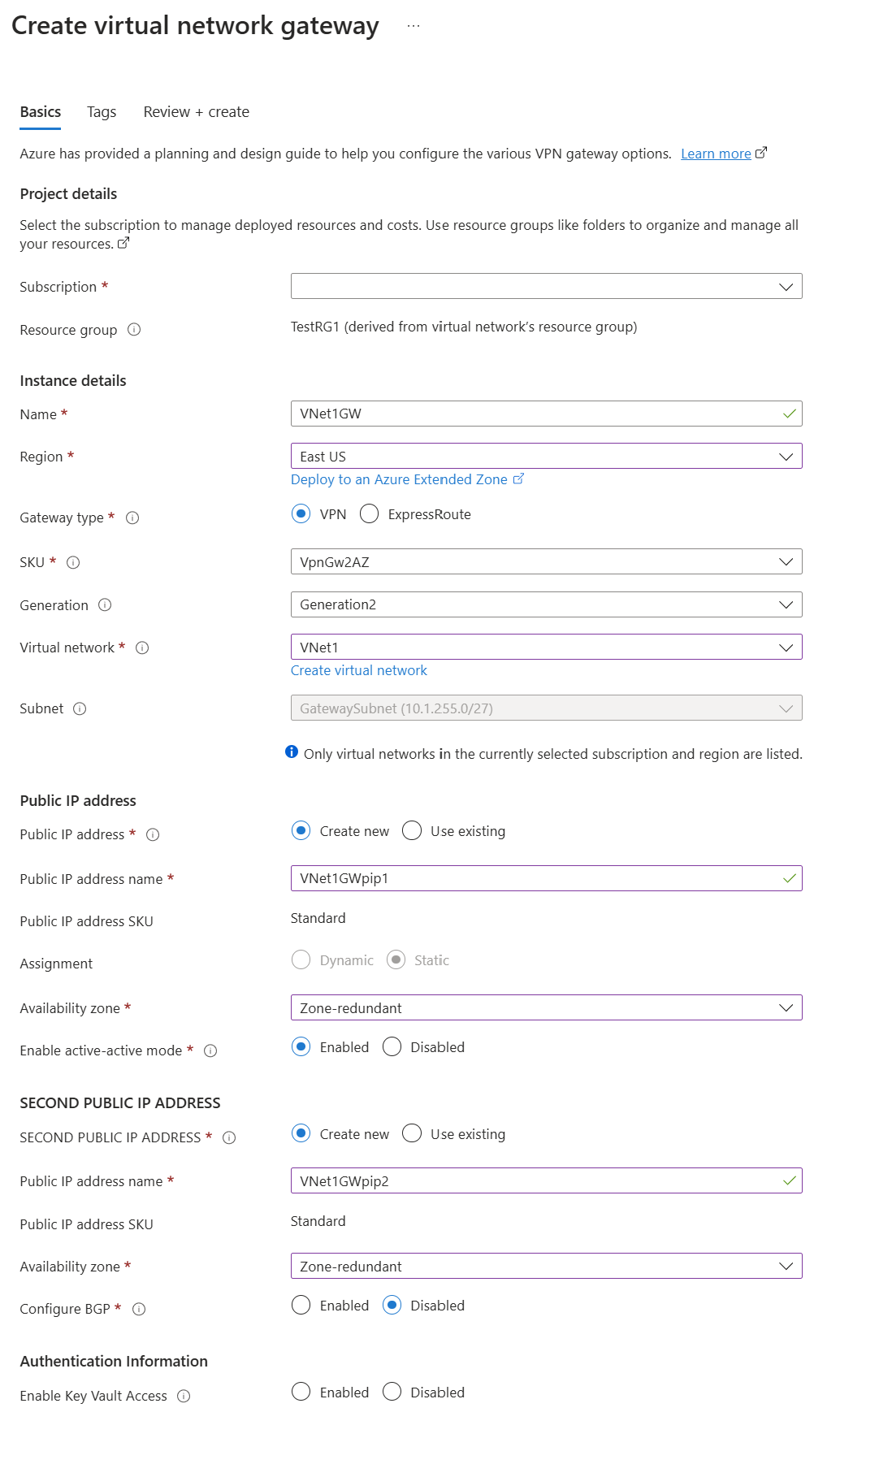Click the SKU info icon
This screenshot has height=1477, width=879.
click(x=73, y=562)
